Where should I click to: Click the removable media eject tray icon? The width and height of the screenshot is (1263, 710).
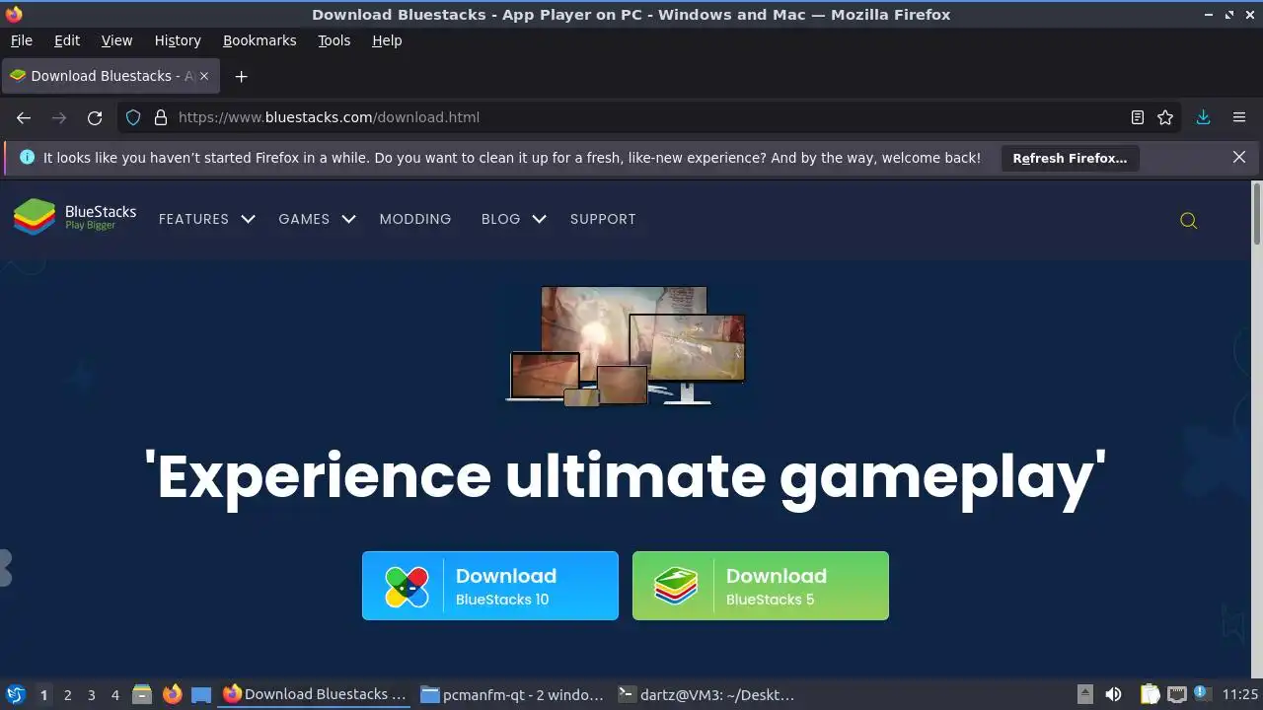click(x=1085, y=694)
